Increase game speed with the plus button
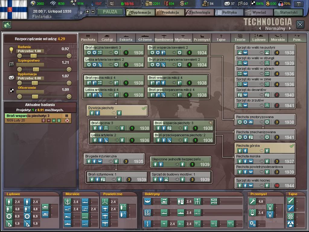309x232 pixels. click(x=88, y=12)
